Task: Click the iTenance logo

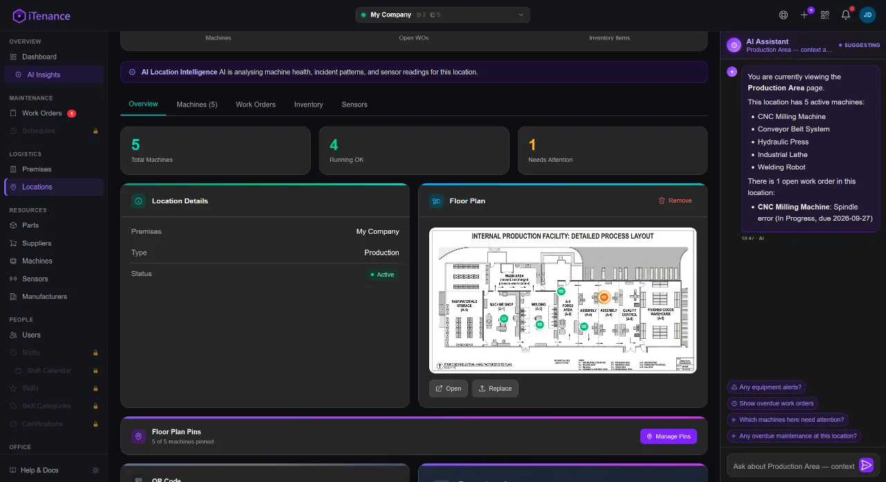Action: click(x=42, y=16)
